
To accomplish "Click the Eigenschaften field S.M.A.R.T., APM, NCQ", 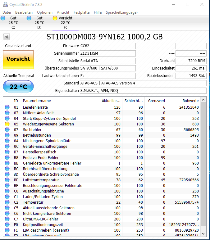I will 143,91.
